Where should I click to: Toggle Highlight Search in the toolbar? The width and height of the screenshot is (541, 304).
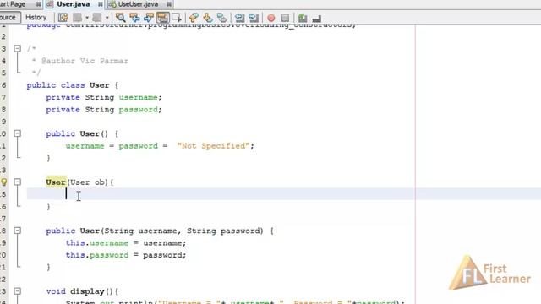click(x=162, y=17)
